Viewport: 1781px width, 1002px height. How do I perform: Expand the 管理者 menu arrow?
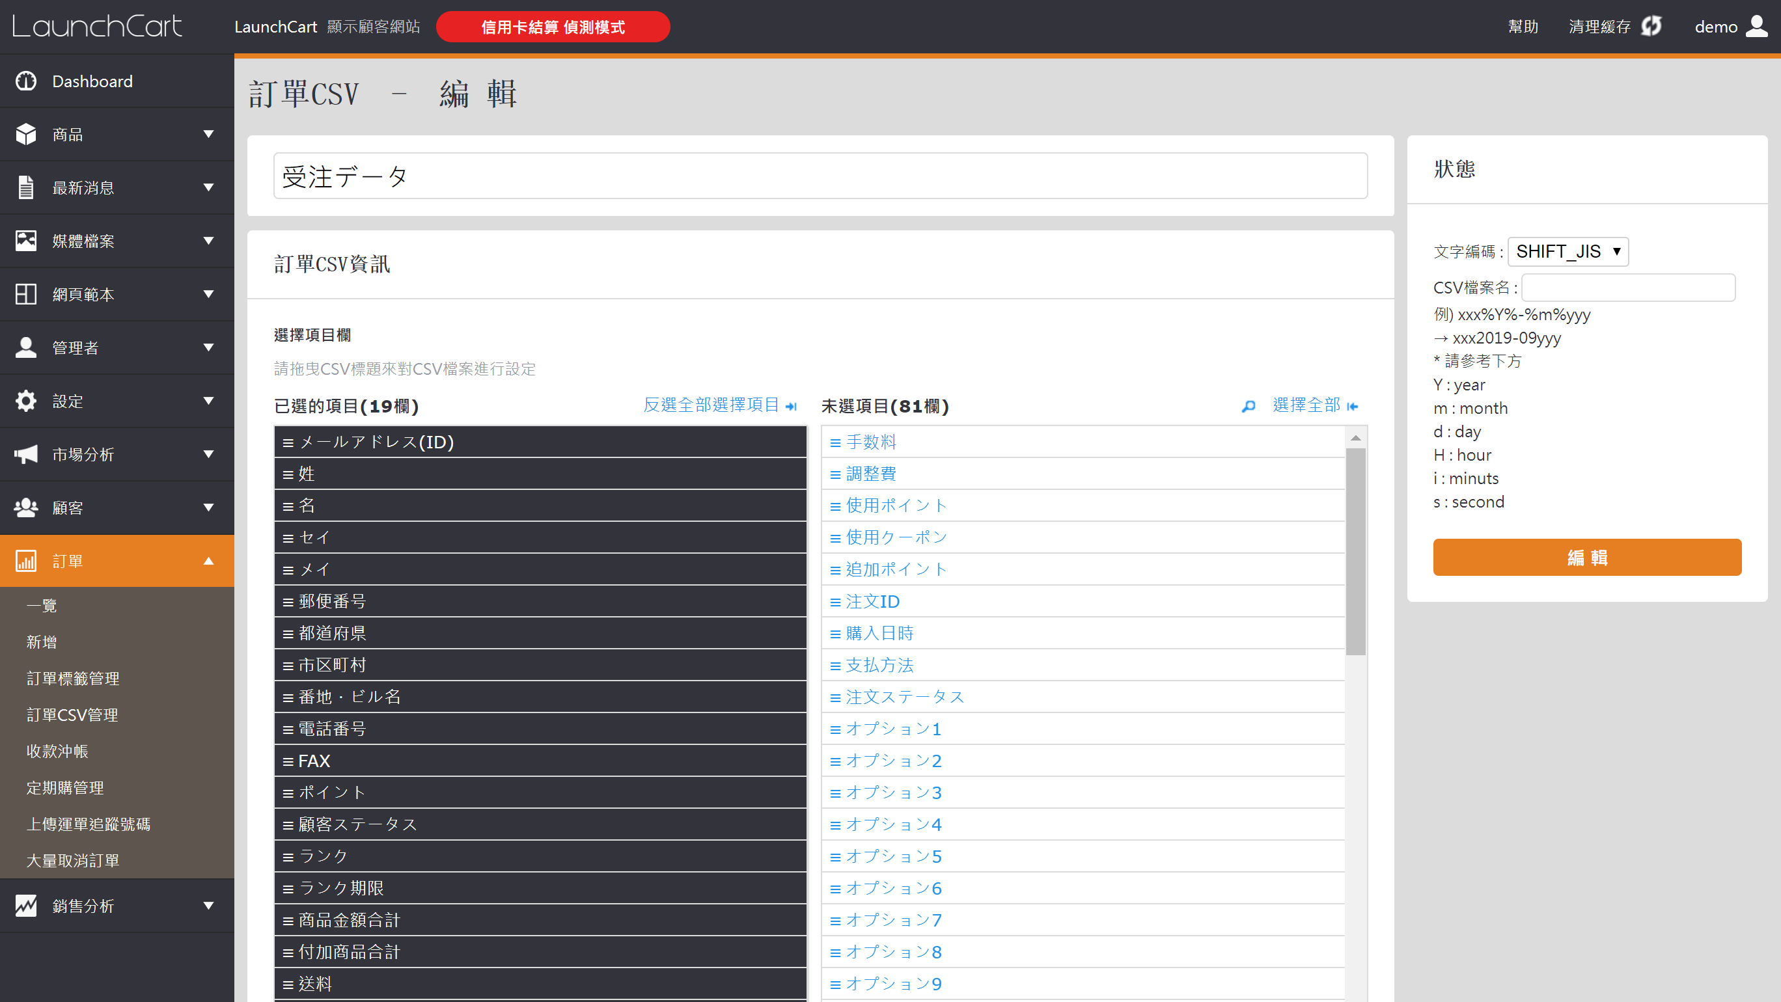pos(208,347)
